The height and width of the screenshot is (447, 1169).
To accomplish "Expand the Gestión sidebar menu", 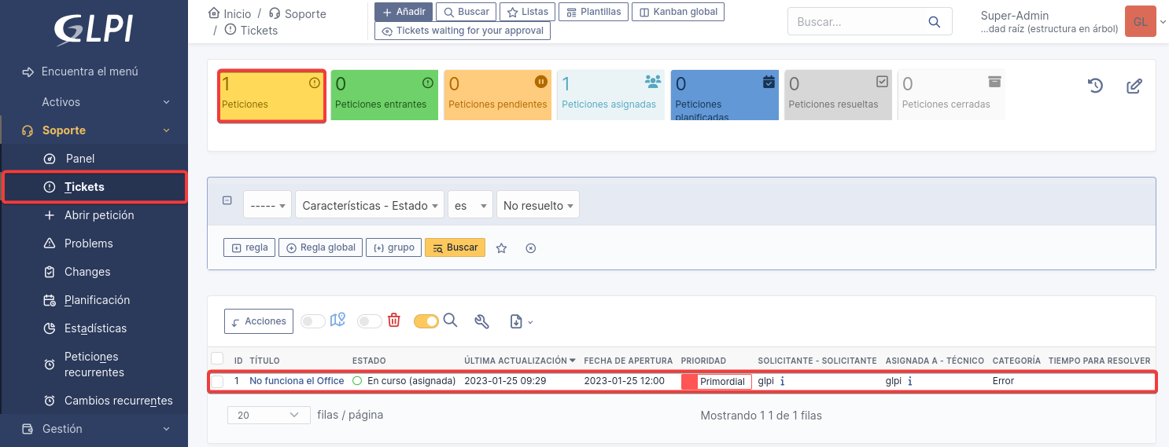I will (x=94, y=429).
